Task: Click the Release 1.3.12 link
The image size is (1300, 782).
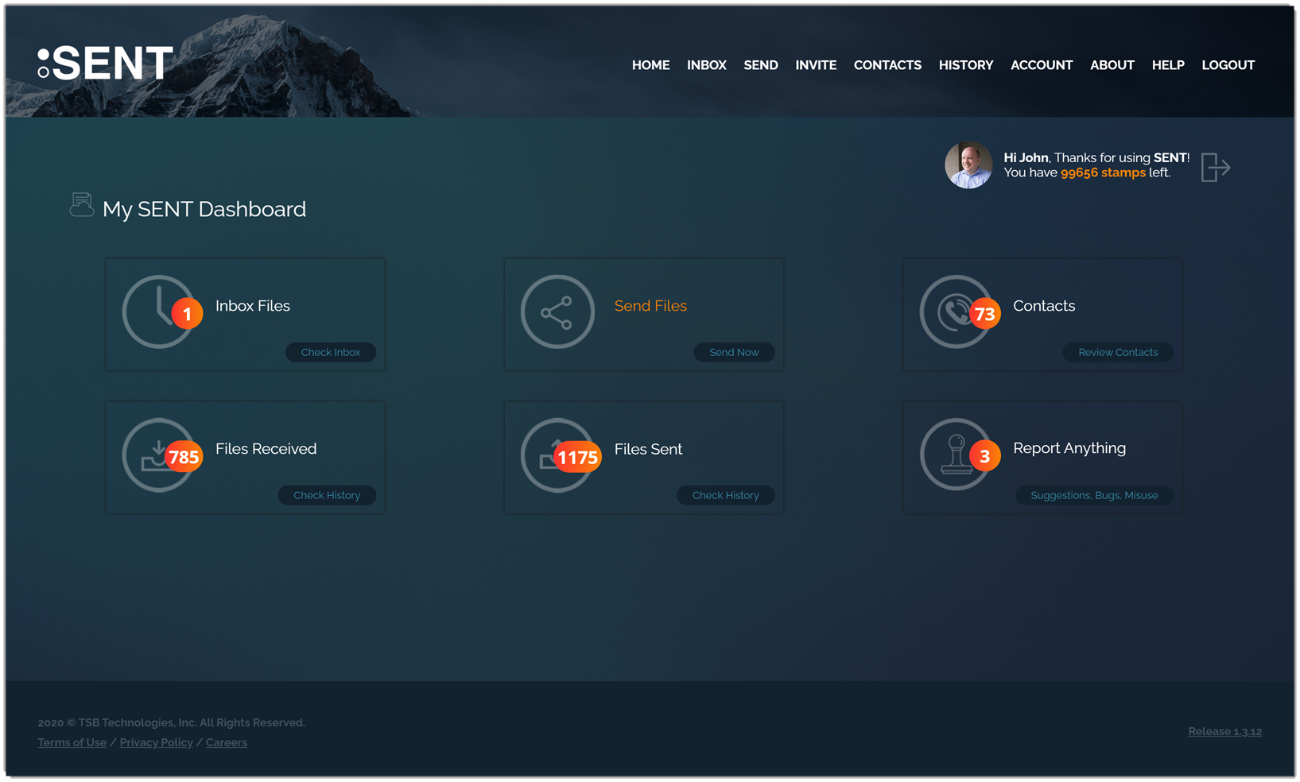Action: tap(1224, 731)
